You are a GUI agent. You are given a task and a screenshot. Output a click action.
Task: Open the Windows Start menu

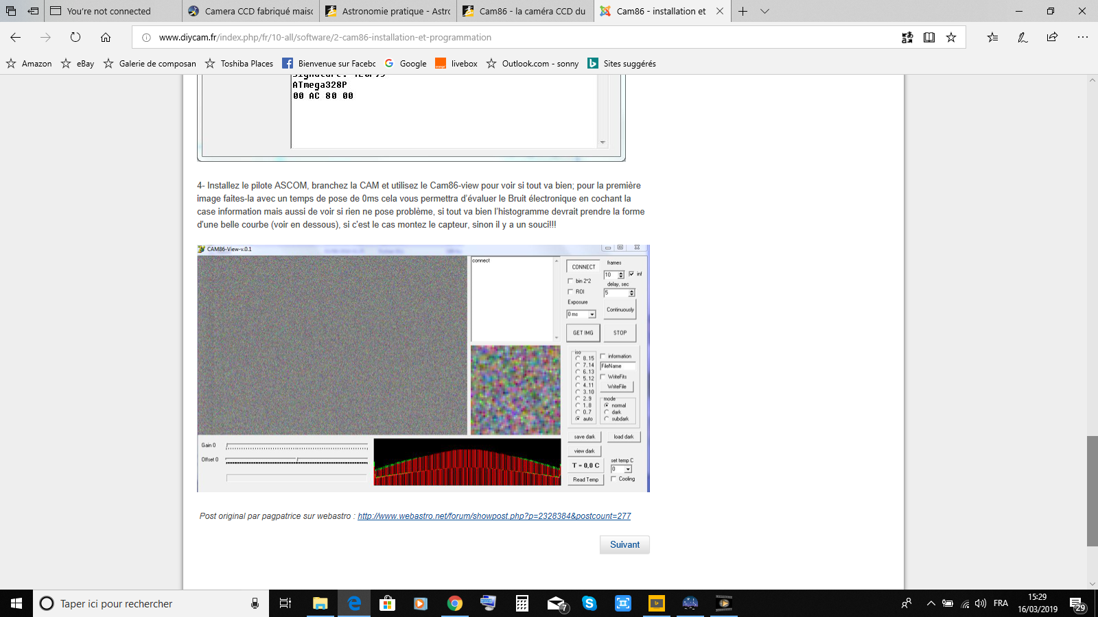click(x=16, y=603)
